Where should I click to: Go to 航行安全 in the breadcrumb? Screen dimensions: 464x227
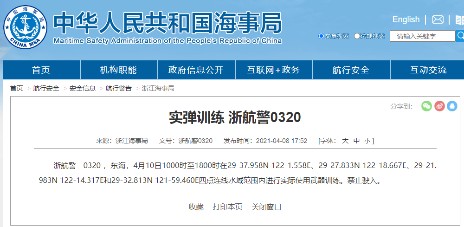pos(46,88)
